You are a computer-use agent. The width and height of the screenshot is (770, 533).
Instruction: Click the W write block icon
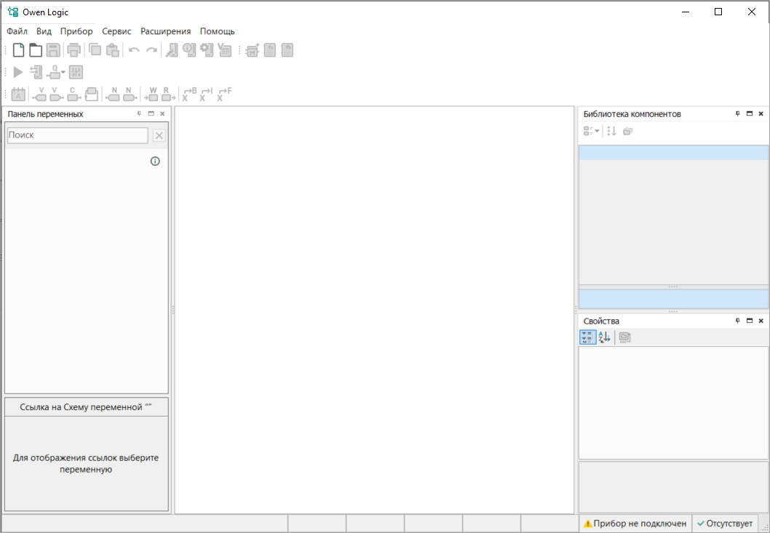point(151,95)
